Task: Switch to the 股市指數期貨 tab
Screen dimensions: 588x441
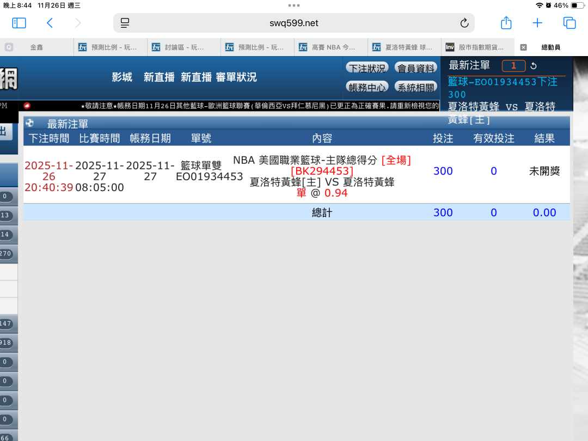Action: pyautogui.click(x=478, y=47)
